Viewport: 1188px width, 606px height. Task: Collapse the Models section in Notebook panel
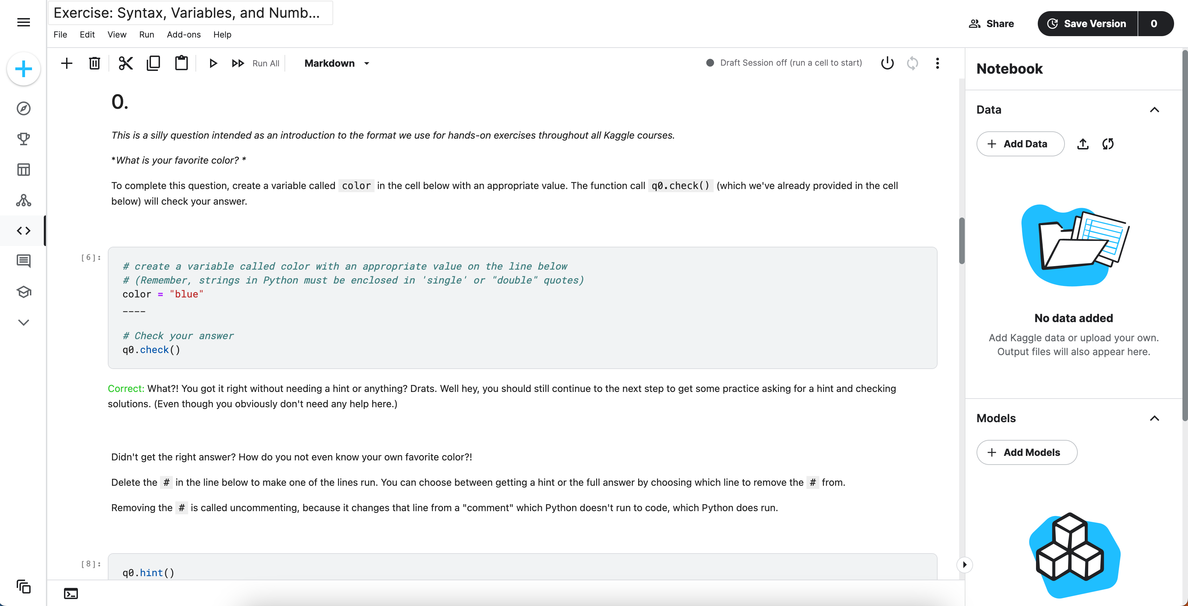(1155, 418)
